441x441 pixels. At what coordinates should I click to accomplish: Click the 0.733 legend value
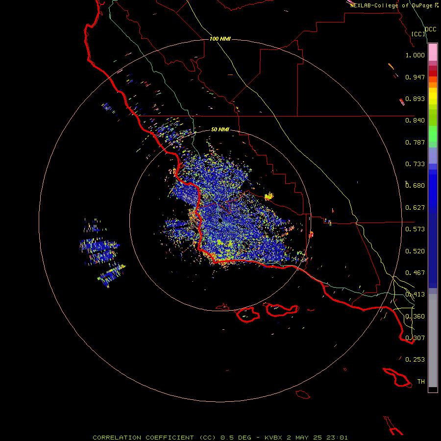pos(415,164)
